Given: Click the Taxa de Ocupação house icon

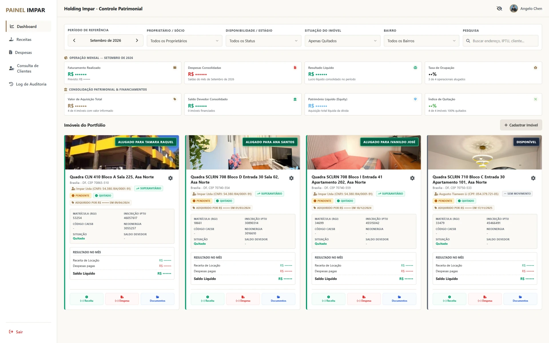Looking at the screenshot, I should click(535, 68).
